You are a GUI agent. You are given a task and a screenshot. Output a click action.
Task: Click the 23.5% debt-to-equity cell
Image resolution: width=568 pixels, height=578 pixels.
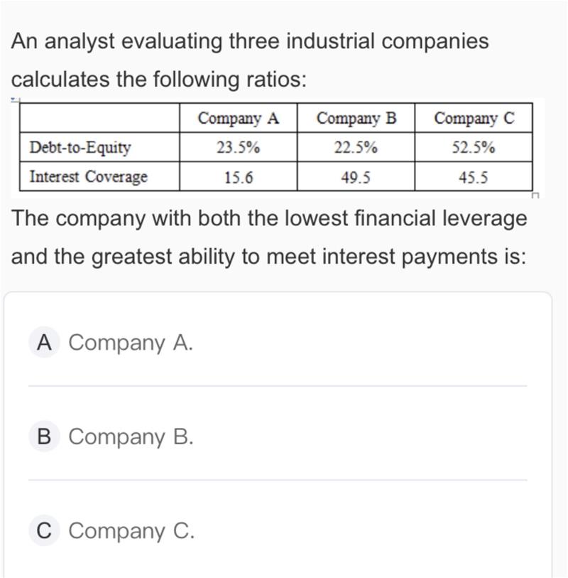point(238,148)
